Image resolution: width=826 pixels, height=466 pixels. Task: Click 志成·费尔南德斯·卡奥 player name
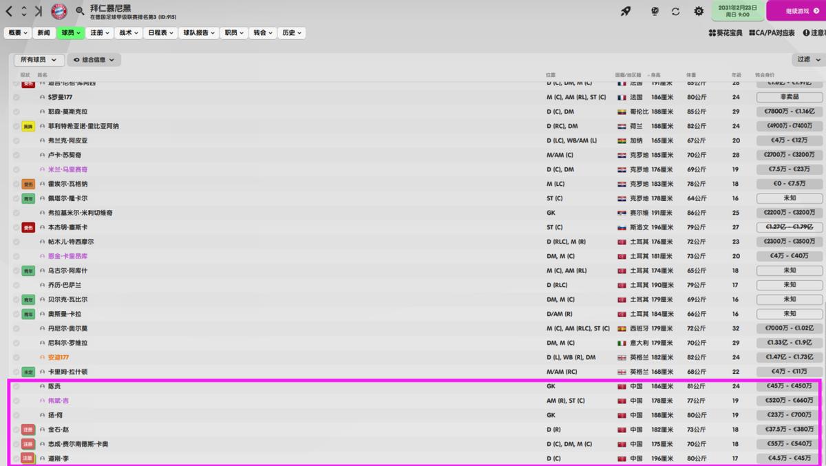click(x=78, y=444)
